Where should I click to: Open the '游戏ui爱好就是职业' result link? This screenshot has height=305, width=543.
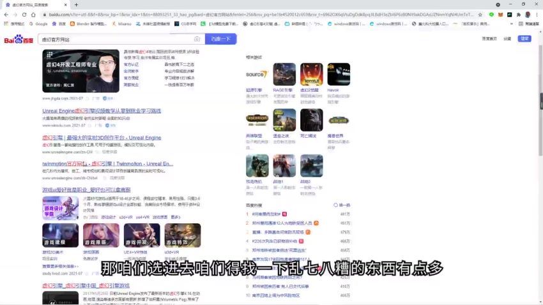(x=87, y=190)
